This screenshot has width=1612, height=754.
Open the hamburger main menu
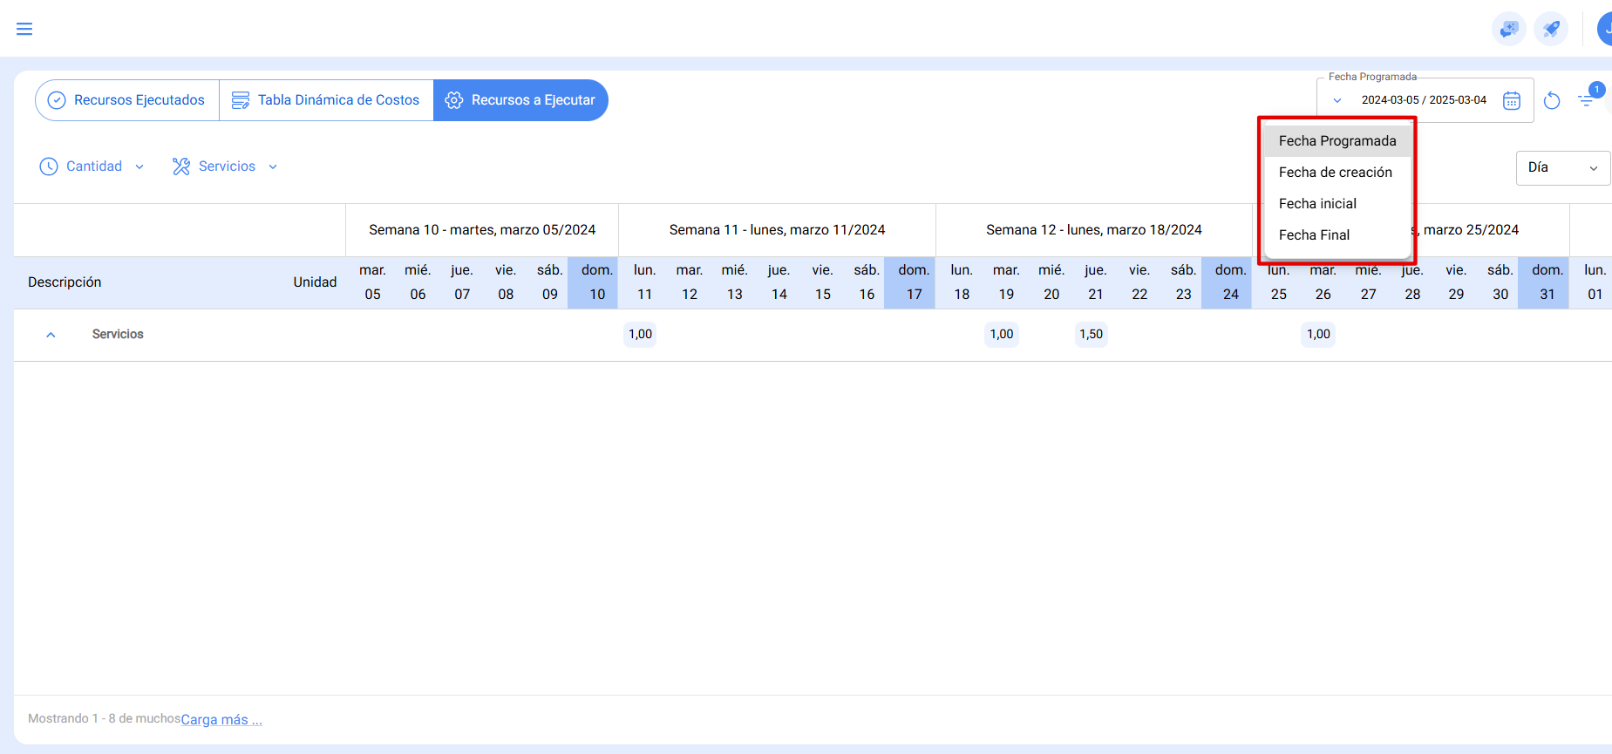(x=24, y=29)
